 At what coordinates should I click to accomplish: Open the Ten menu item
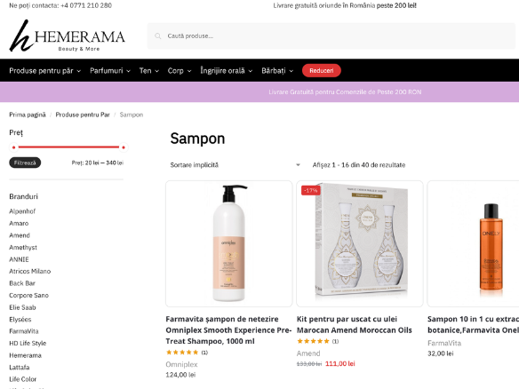[x=149, y=70]
